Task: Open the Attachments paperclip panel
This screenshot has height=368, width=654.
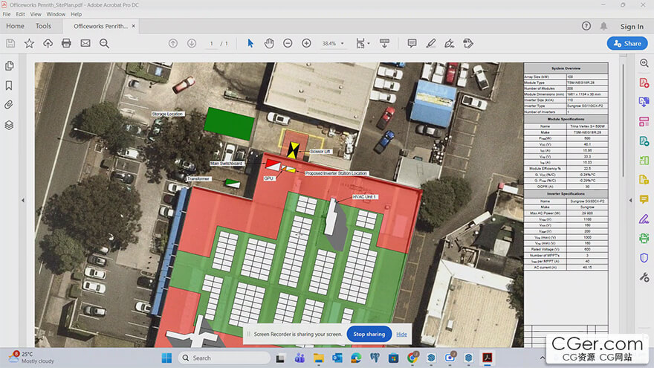Action: (x=10, y=105)
